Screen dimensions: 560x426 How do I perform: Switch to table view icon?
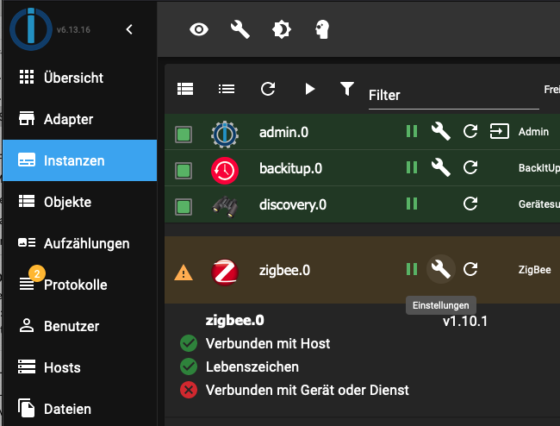click(x=185, y=89)
